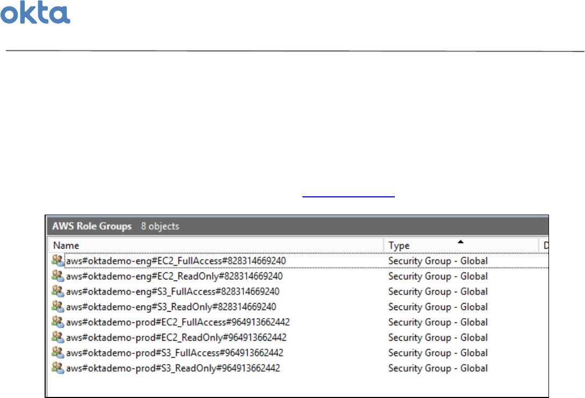Select aws#oktademo-prod#S3_ReadOnly#964913662442
Viewport: 585px width, 398px height.
coord(173,368)
